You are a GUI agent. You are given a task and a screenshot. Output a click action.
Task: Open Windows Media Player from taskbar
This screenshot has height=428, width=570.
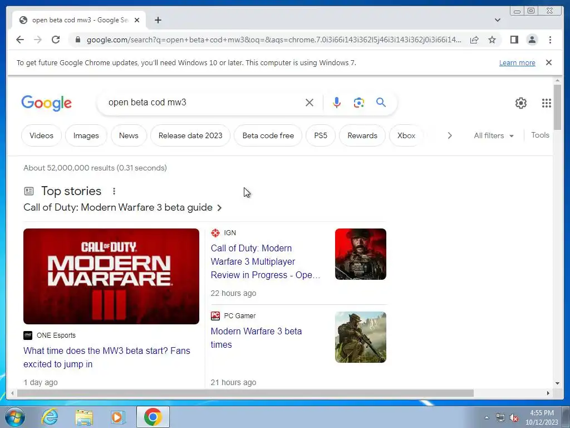(x=118, y=417)
